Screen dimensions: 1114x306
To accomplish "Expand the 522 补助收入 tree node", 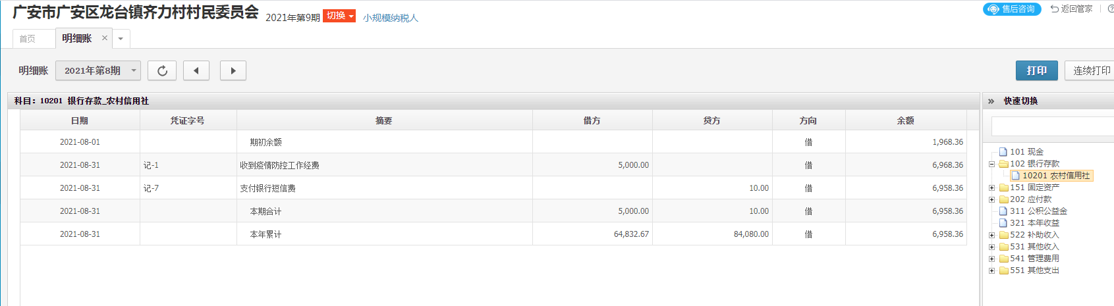I will [x=991, y=235].
